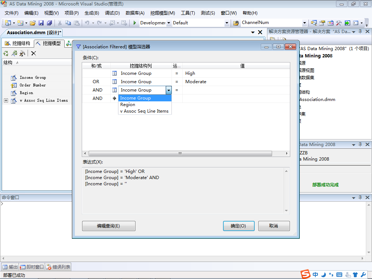
Task: Click the mining model viewer tab icon
Action: [69, 44]
